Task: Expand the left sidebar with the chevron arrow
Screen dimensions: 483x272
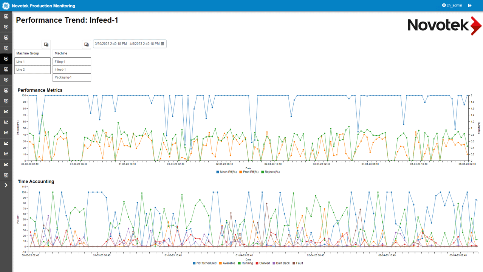Action: coord(6,185)
